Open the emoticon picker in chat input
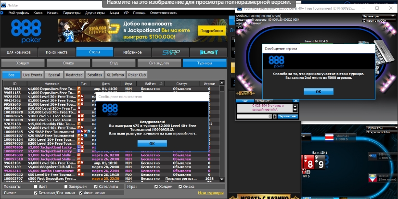This screenshot has width=398, height=199. (270, 116)
